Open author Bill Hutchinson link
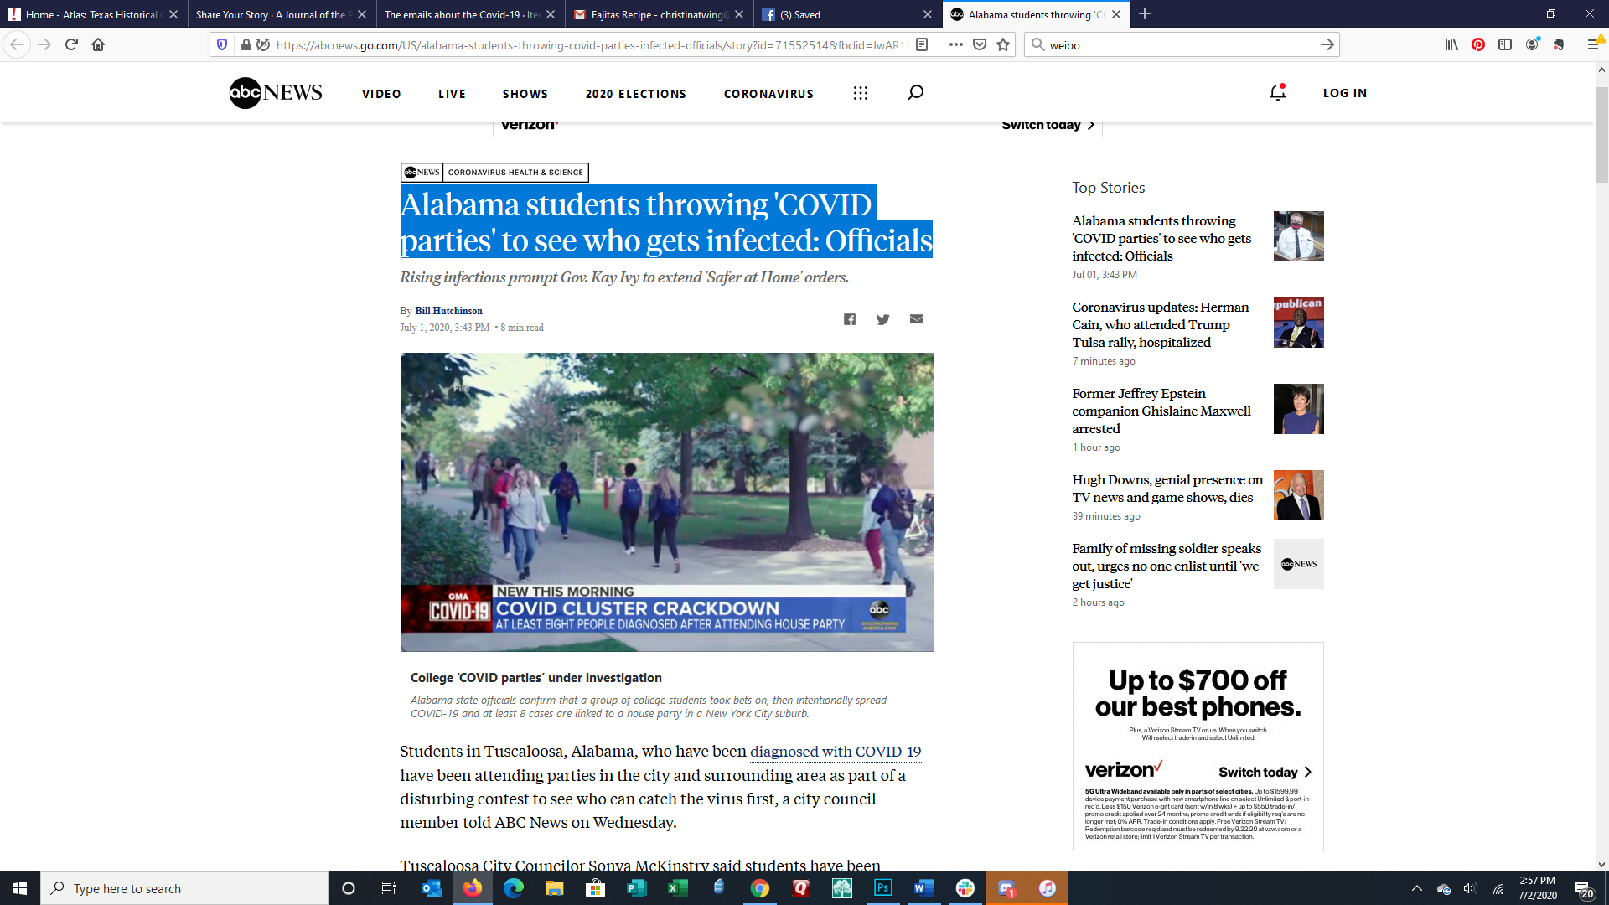 pyautogui.click(x=448, y=311)
